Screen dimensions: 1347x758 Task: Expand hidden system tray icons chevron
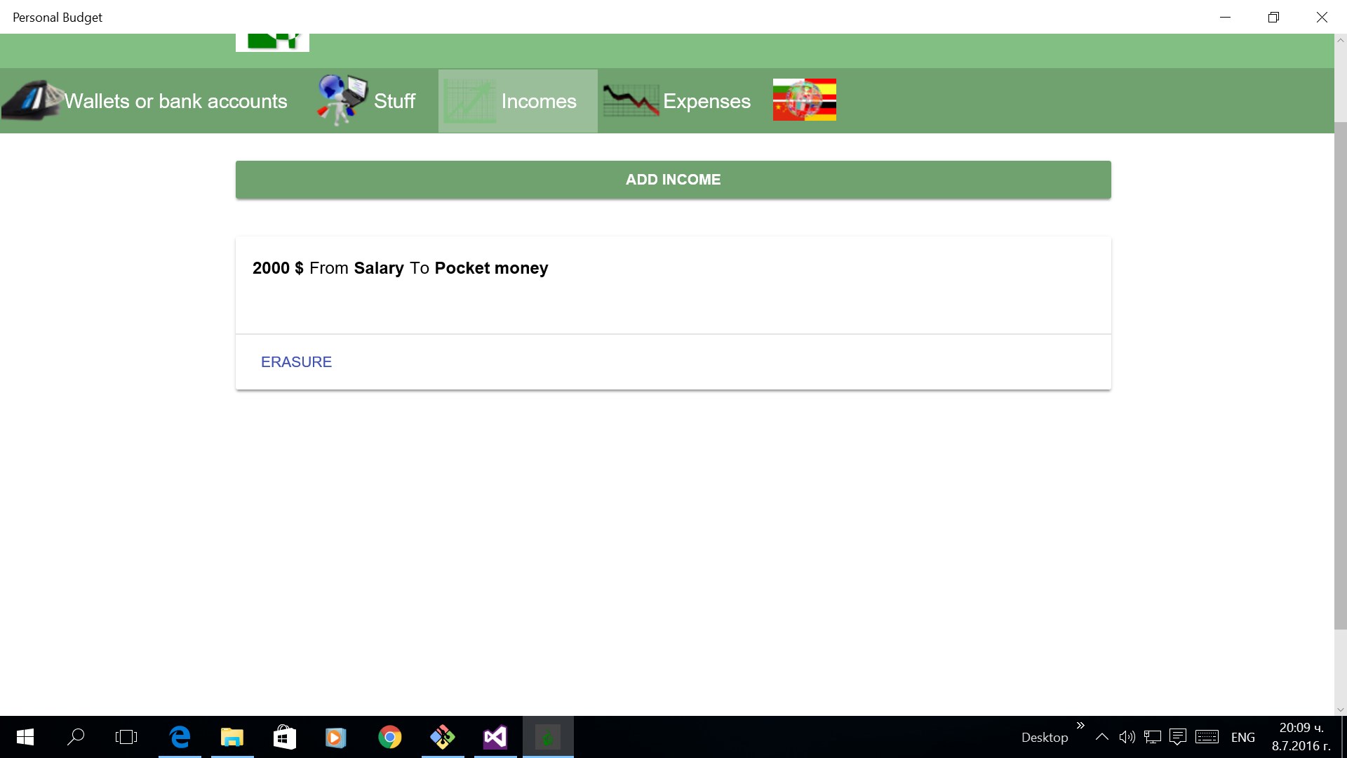[x=1101, y=737]
